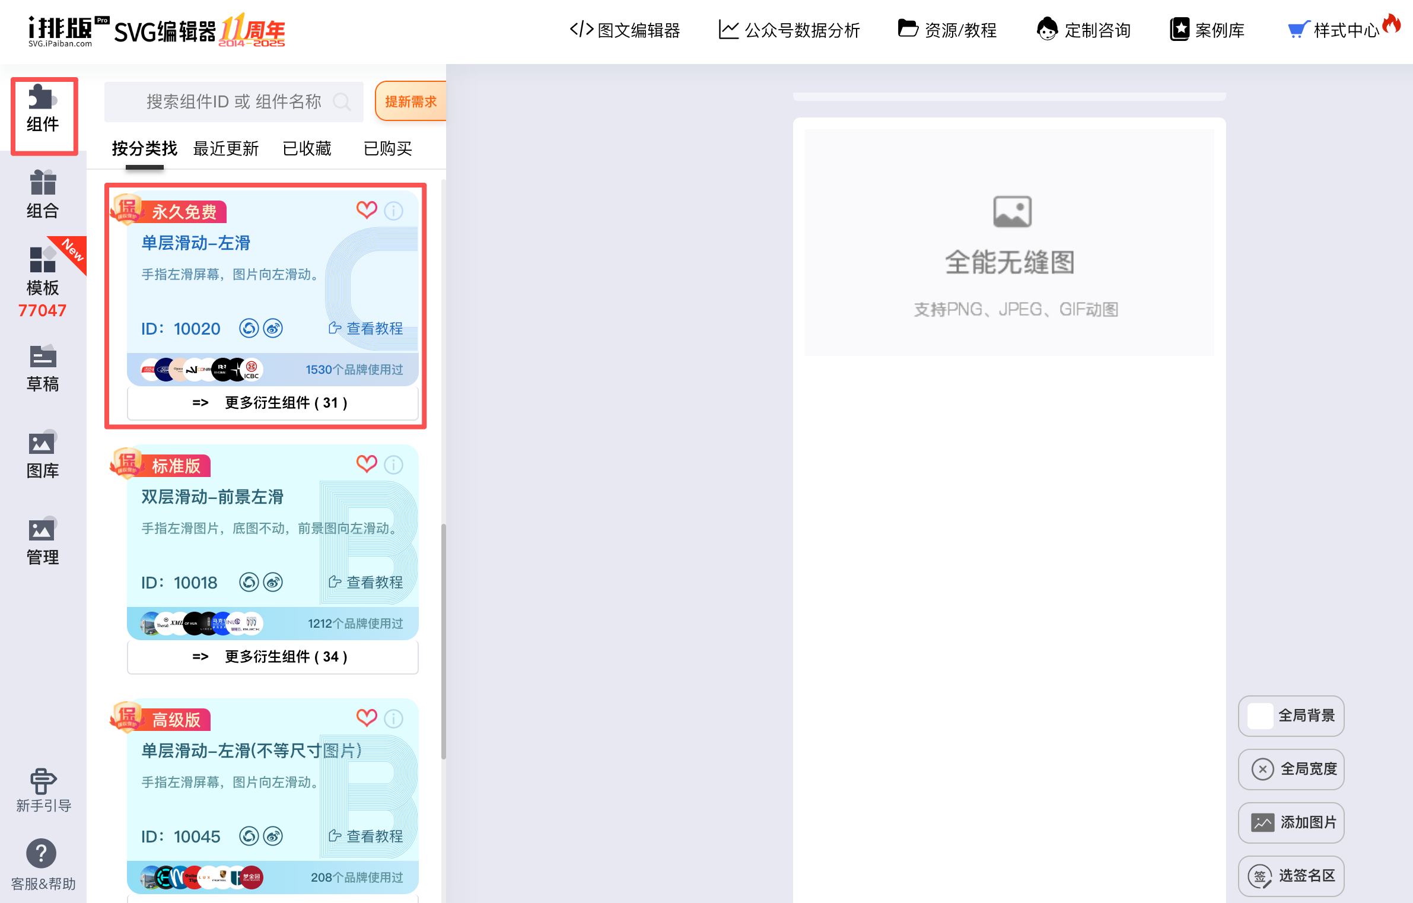The height and width of the screenshot is (903, 1413).
Task: Toggle the 全局宽度 global width option
Action: tap(1291, 769)
